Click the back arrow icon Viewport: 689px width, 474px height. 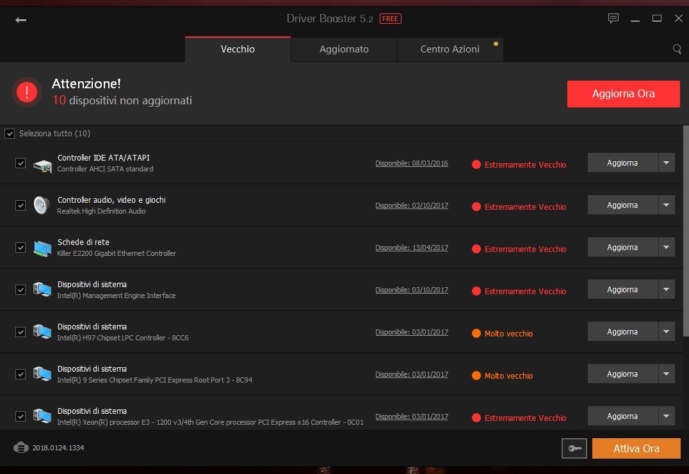(21, 20)
